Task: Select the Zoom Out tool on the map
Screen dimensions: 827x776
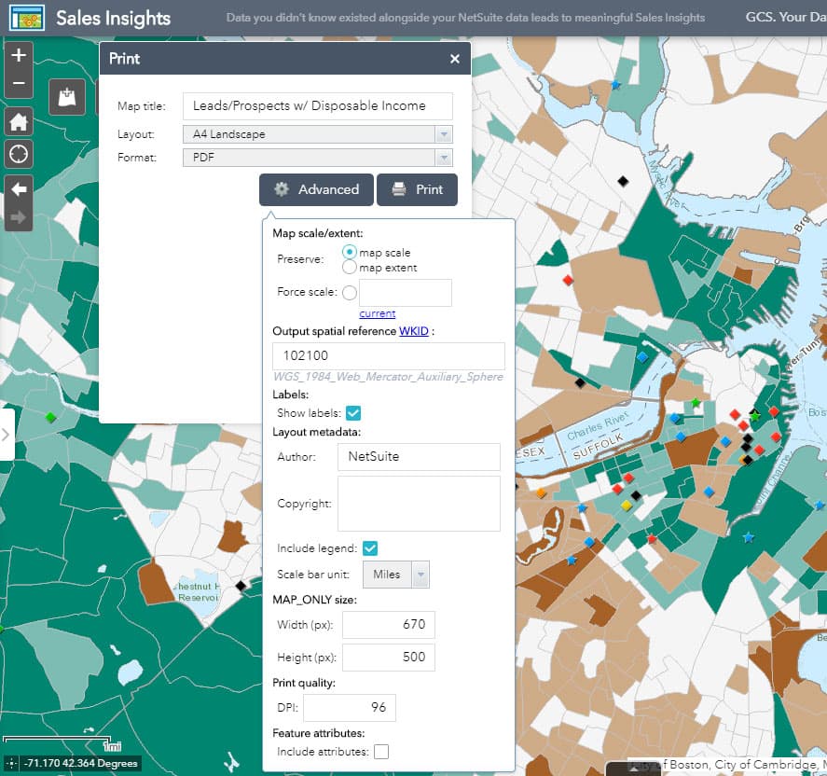Action: (x=17, y=84)
